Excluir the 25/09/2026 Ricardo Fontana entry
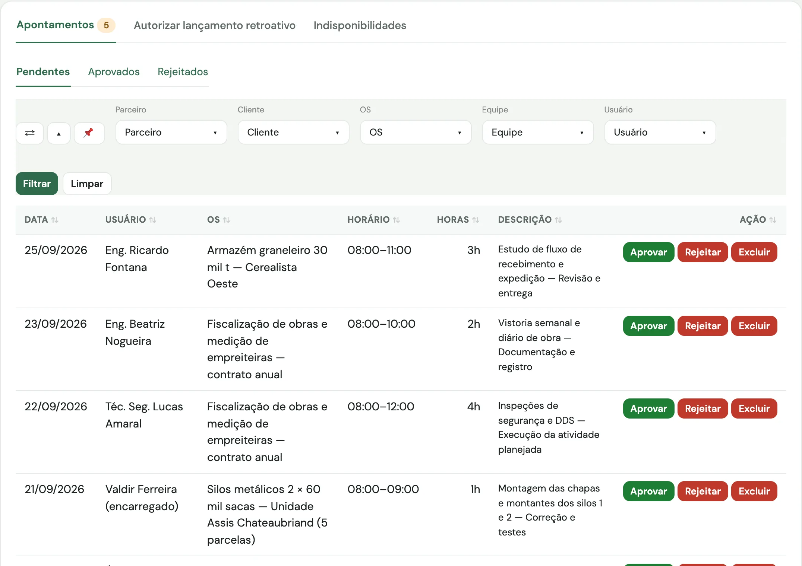The height and width of the screenshot is (566, 802). point(754,252)
